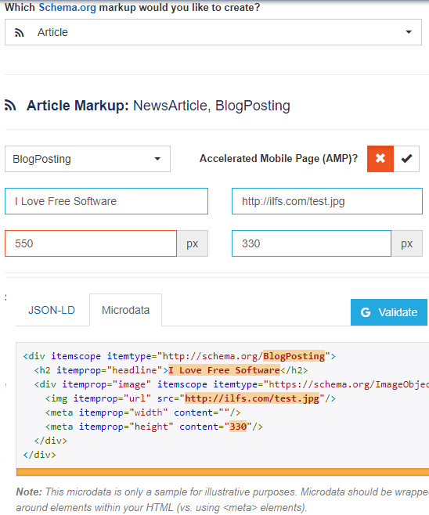Image resolution: width=429 pixels, height=515 pixels.
Task: Click the height field showing 330
Action: click(x=312, y=243)
